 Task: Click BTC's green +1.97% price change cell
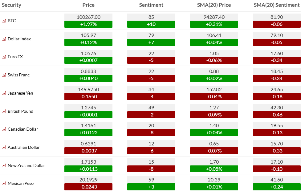coord(88,24)
